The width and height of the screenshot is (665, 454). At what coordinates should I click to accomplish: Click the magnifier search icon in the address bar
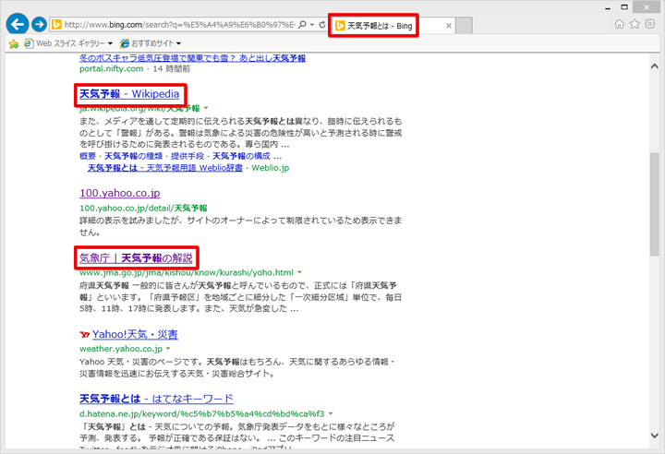(302, 25)
